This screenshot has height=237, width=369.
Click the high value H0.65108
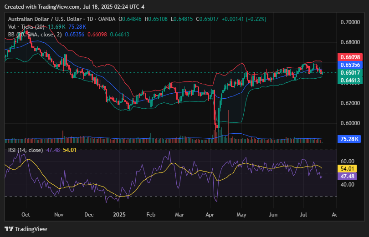point(156,19)
